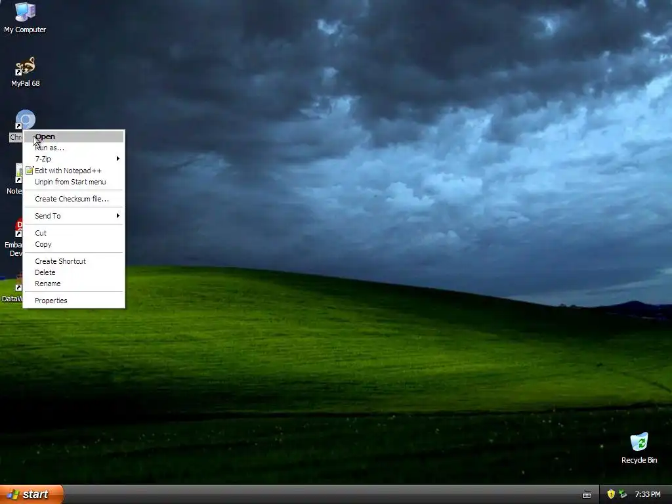Click the yellow security shield tray icon
The height and width of the screenshot is (504, 672).
[611, 494]
